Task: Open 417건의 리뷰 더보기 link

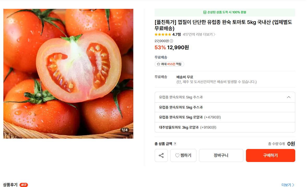Action: (x=197, y=34)
